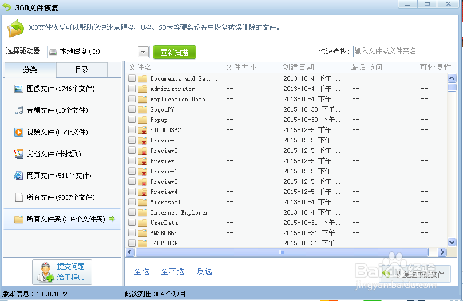Click the vertical scrollbar thumb
This screenshot has width=463, height=301.
[x=452, y=87]
